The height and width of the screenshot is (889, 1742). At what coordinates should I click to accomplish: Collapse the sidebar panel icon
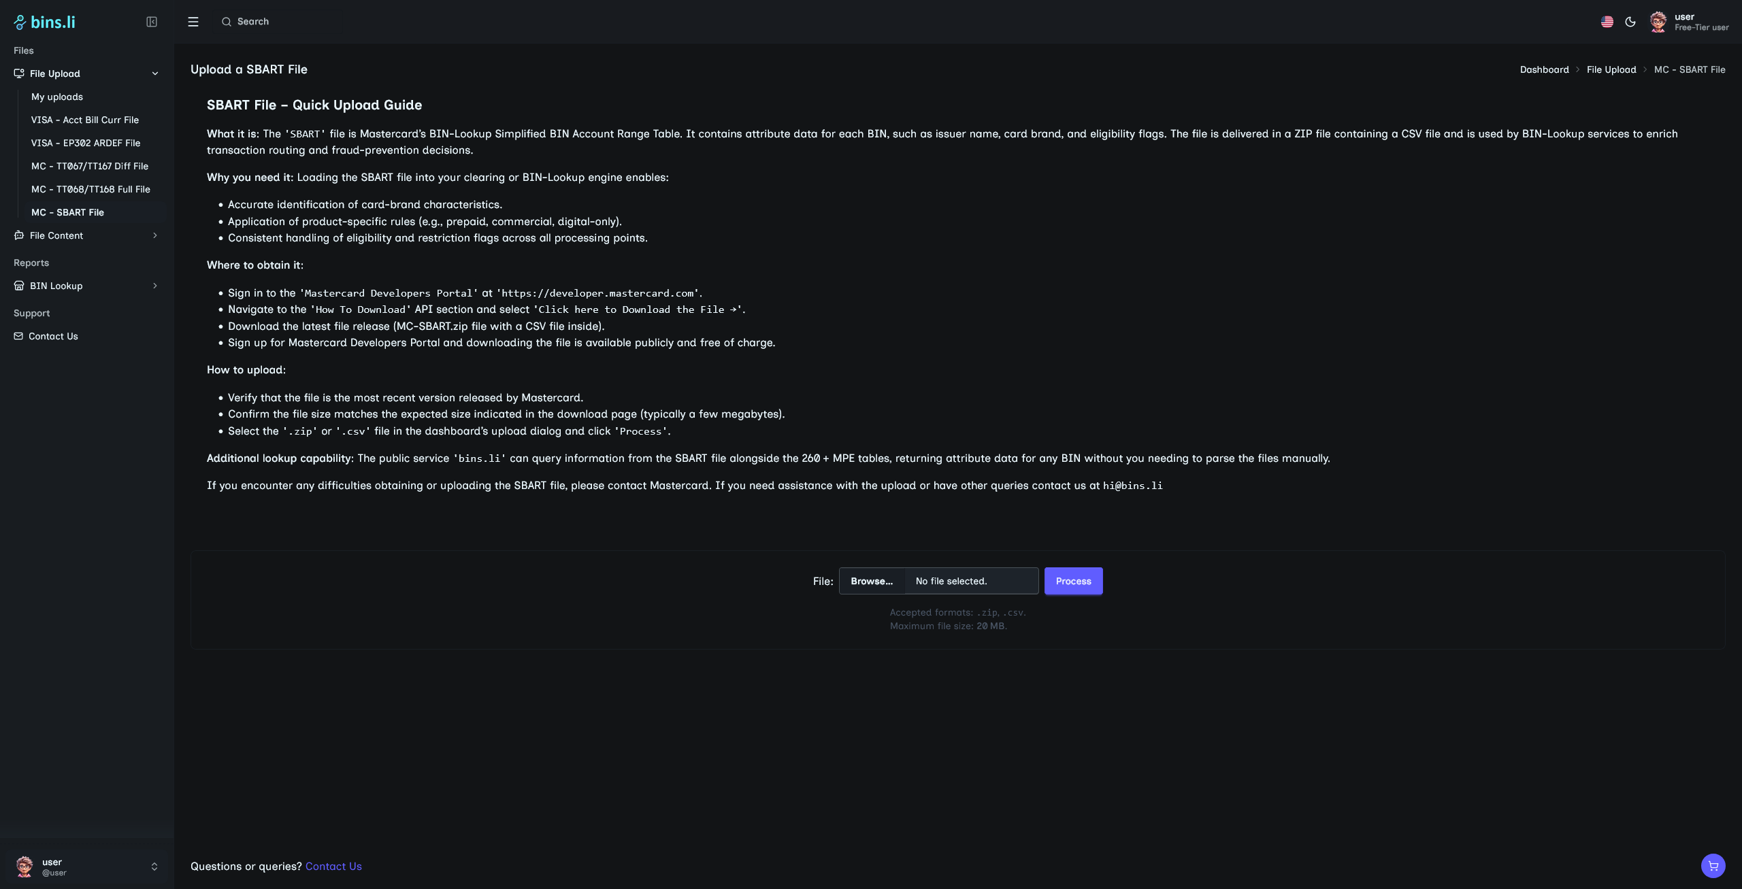pos(152,22)
